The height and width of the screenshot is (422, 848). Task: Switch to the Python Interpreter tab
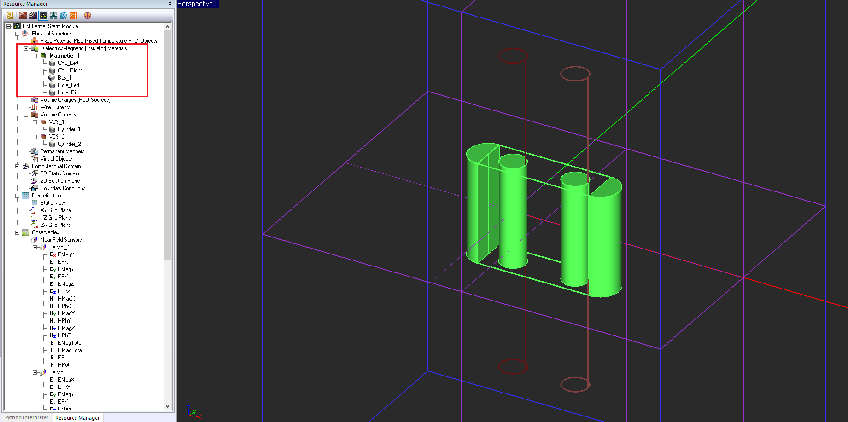(27, 417)
